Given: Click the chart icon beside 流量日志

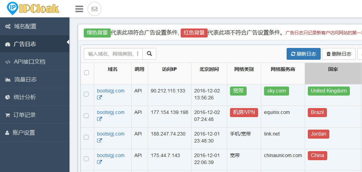Looking at the screenshot, I should (x=8, y=80).
